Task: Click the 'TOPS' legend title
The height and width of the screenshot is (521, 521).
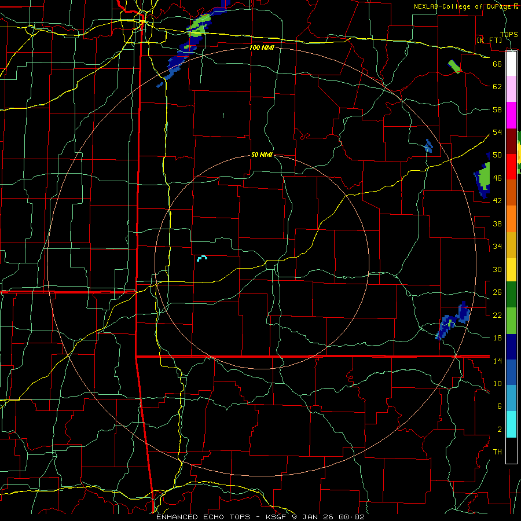Action: [509, 34]
